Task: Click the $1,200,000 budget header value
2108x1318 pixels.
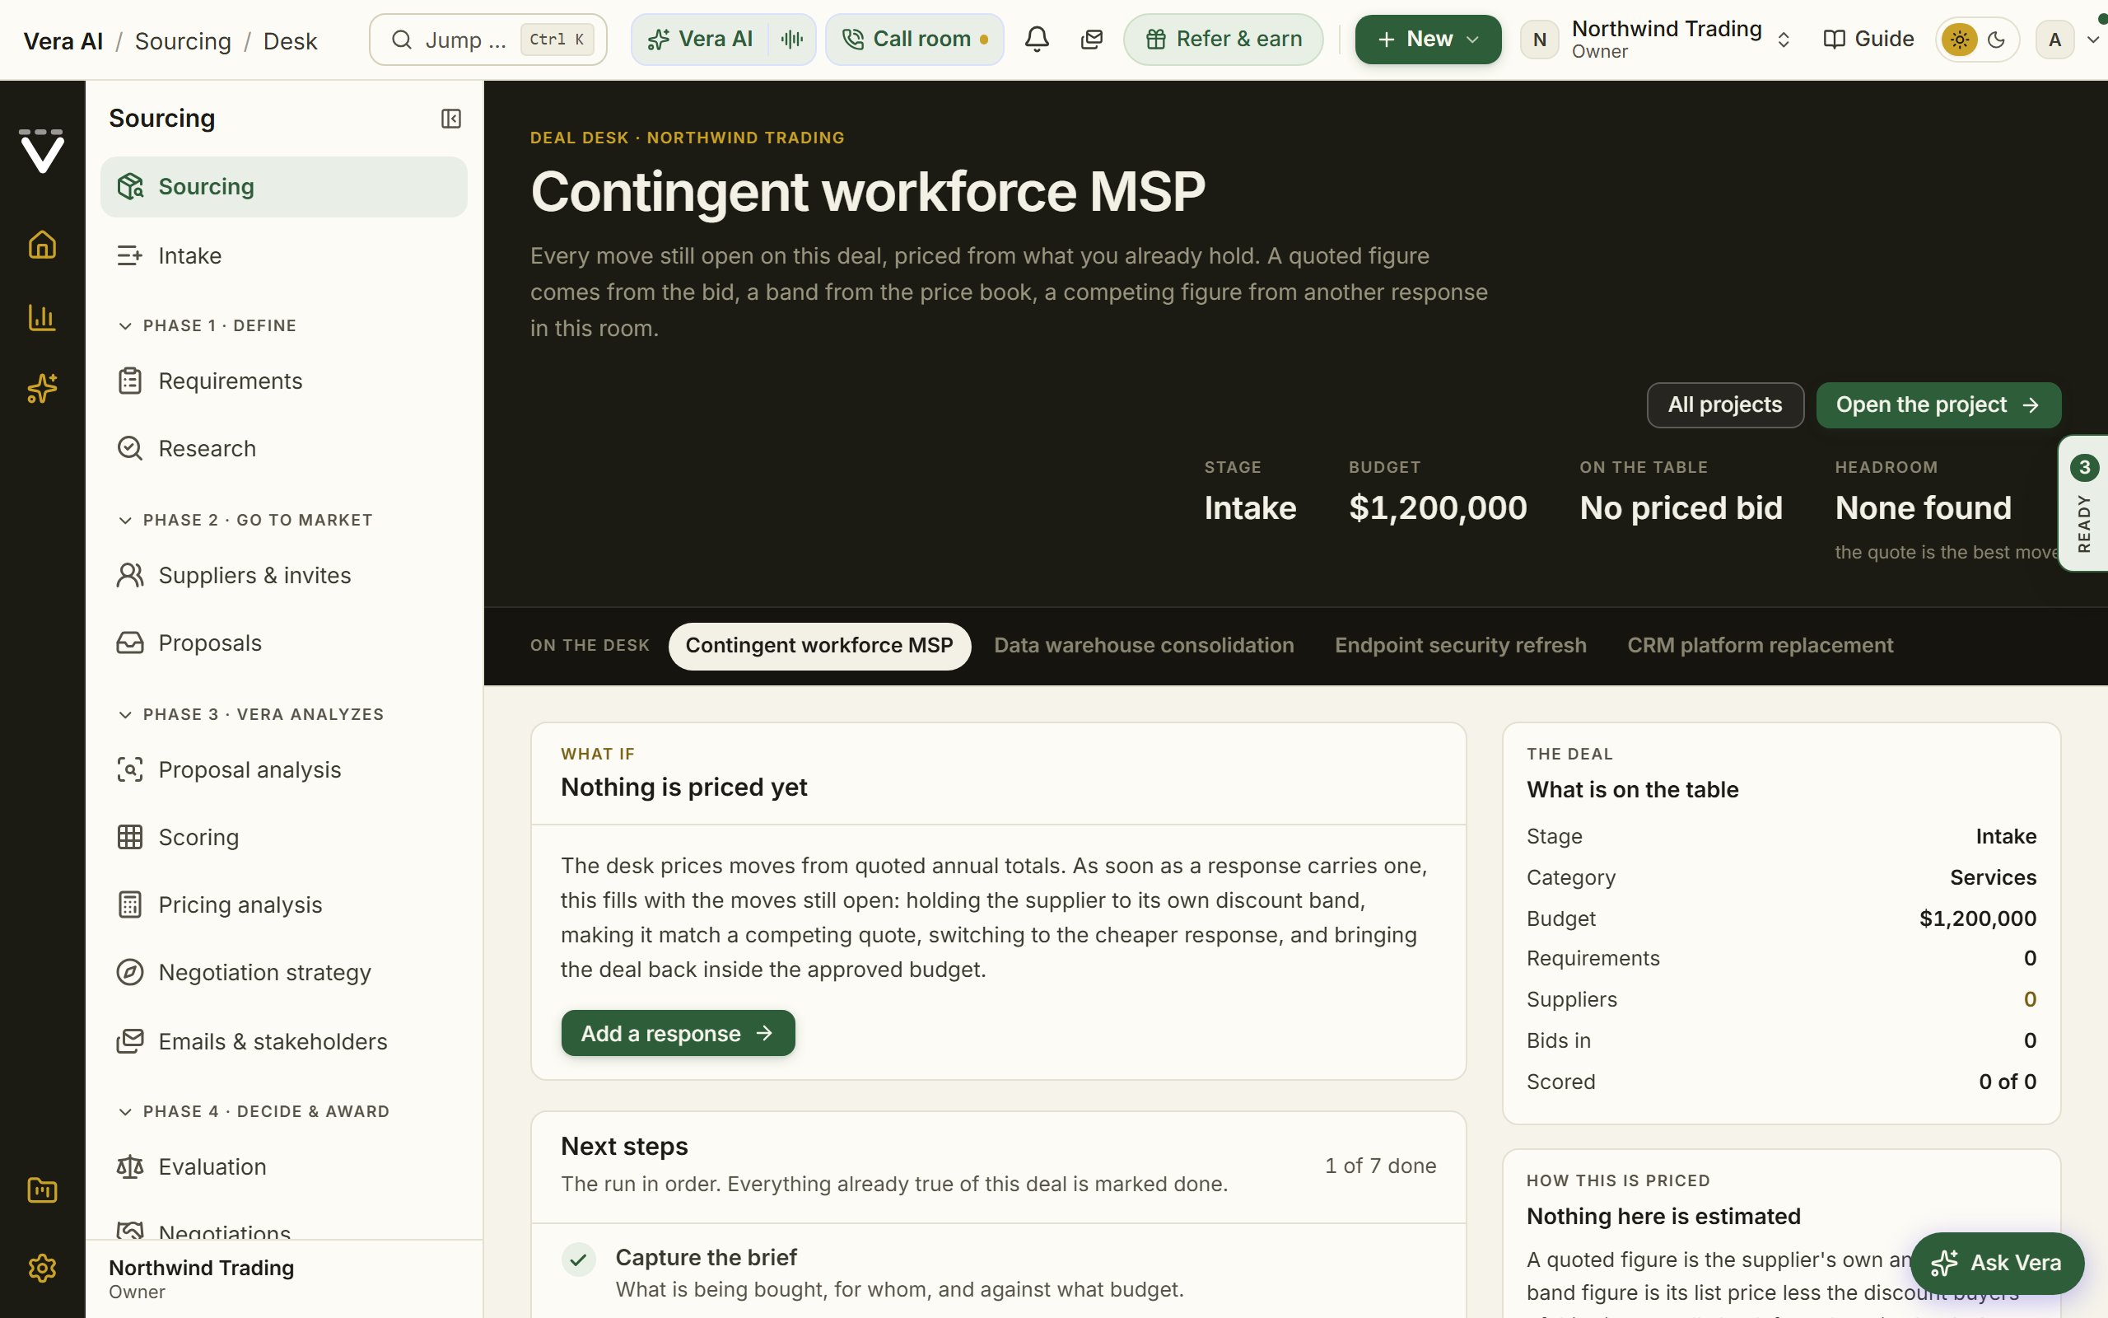Action: click(1437, 508)
